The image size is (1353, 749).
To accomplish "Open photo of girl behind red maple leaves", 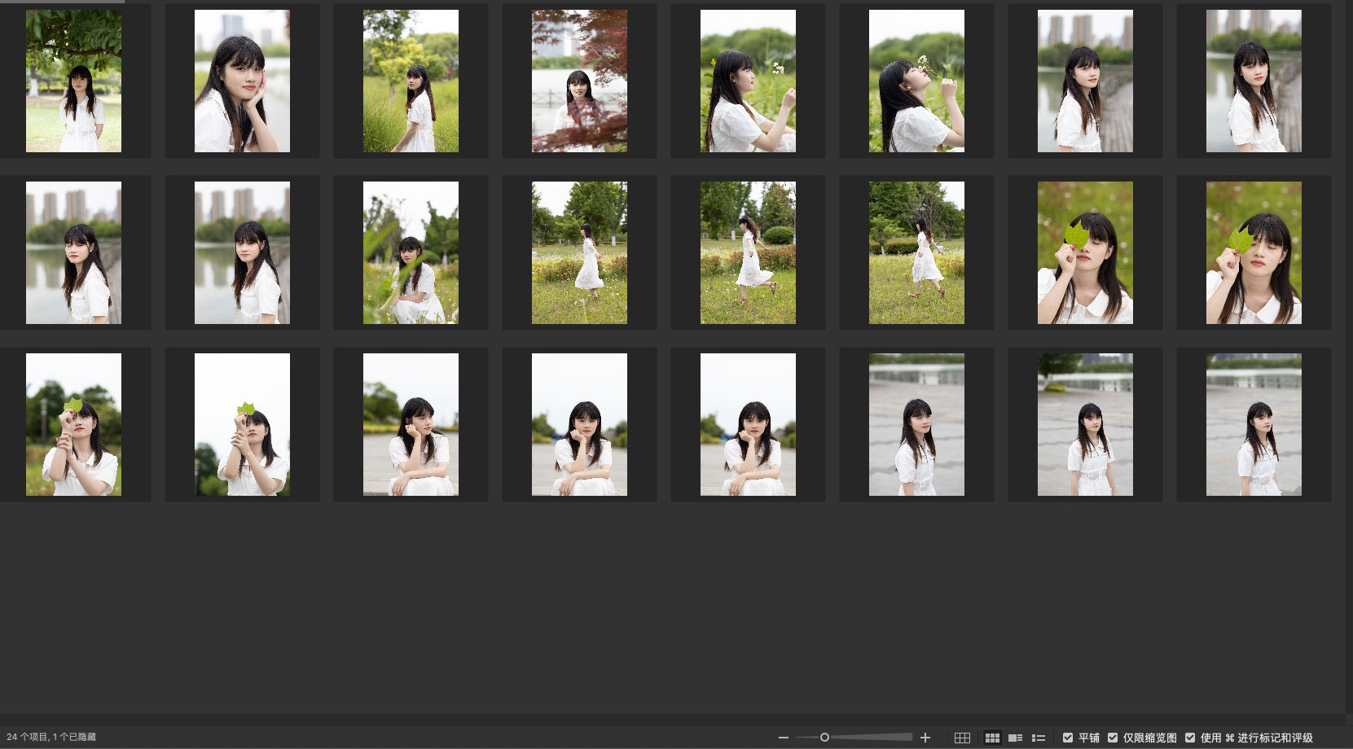I will (579, 81).
